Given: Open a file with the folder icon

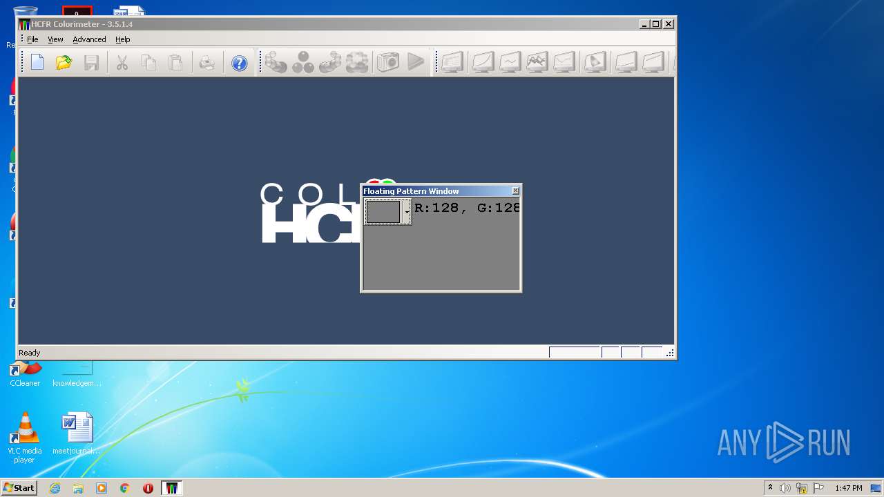Looking at the screenshot, I should pos(64,63).
